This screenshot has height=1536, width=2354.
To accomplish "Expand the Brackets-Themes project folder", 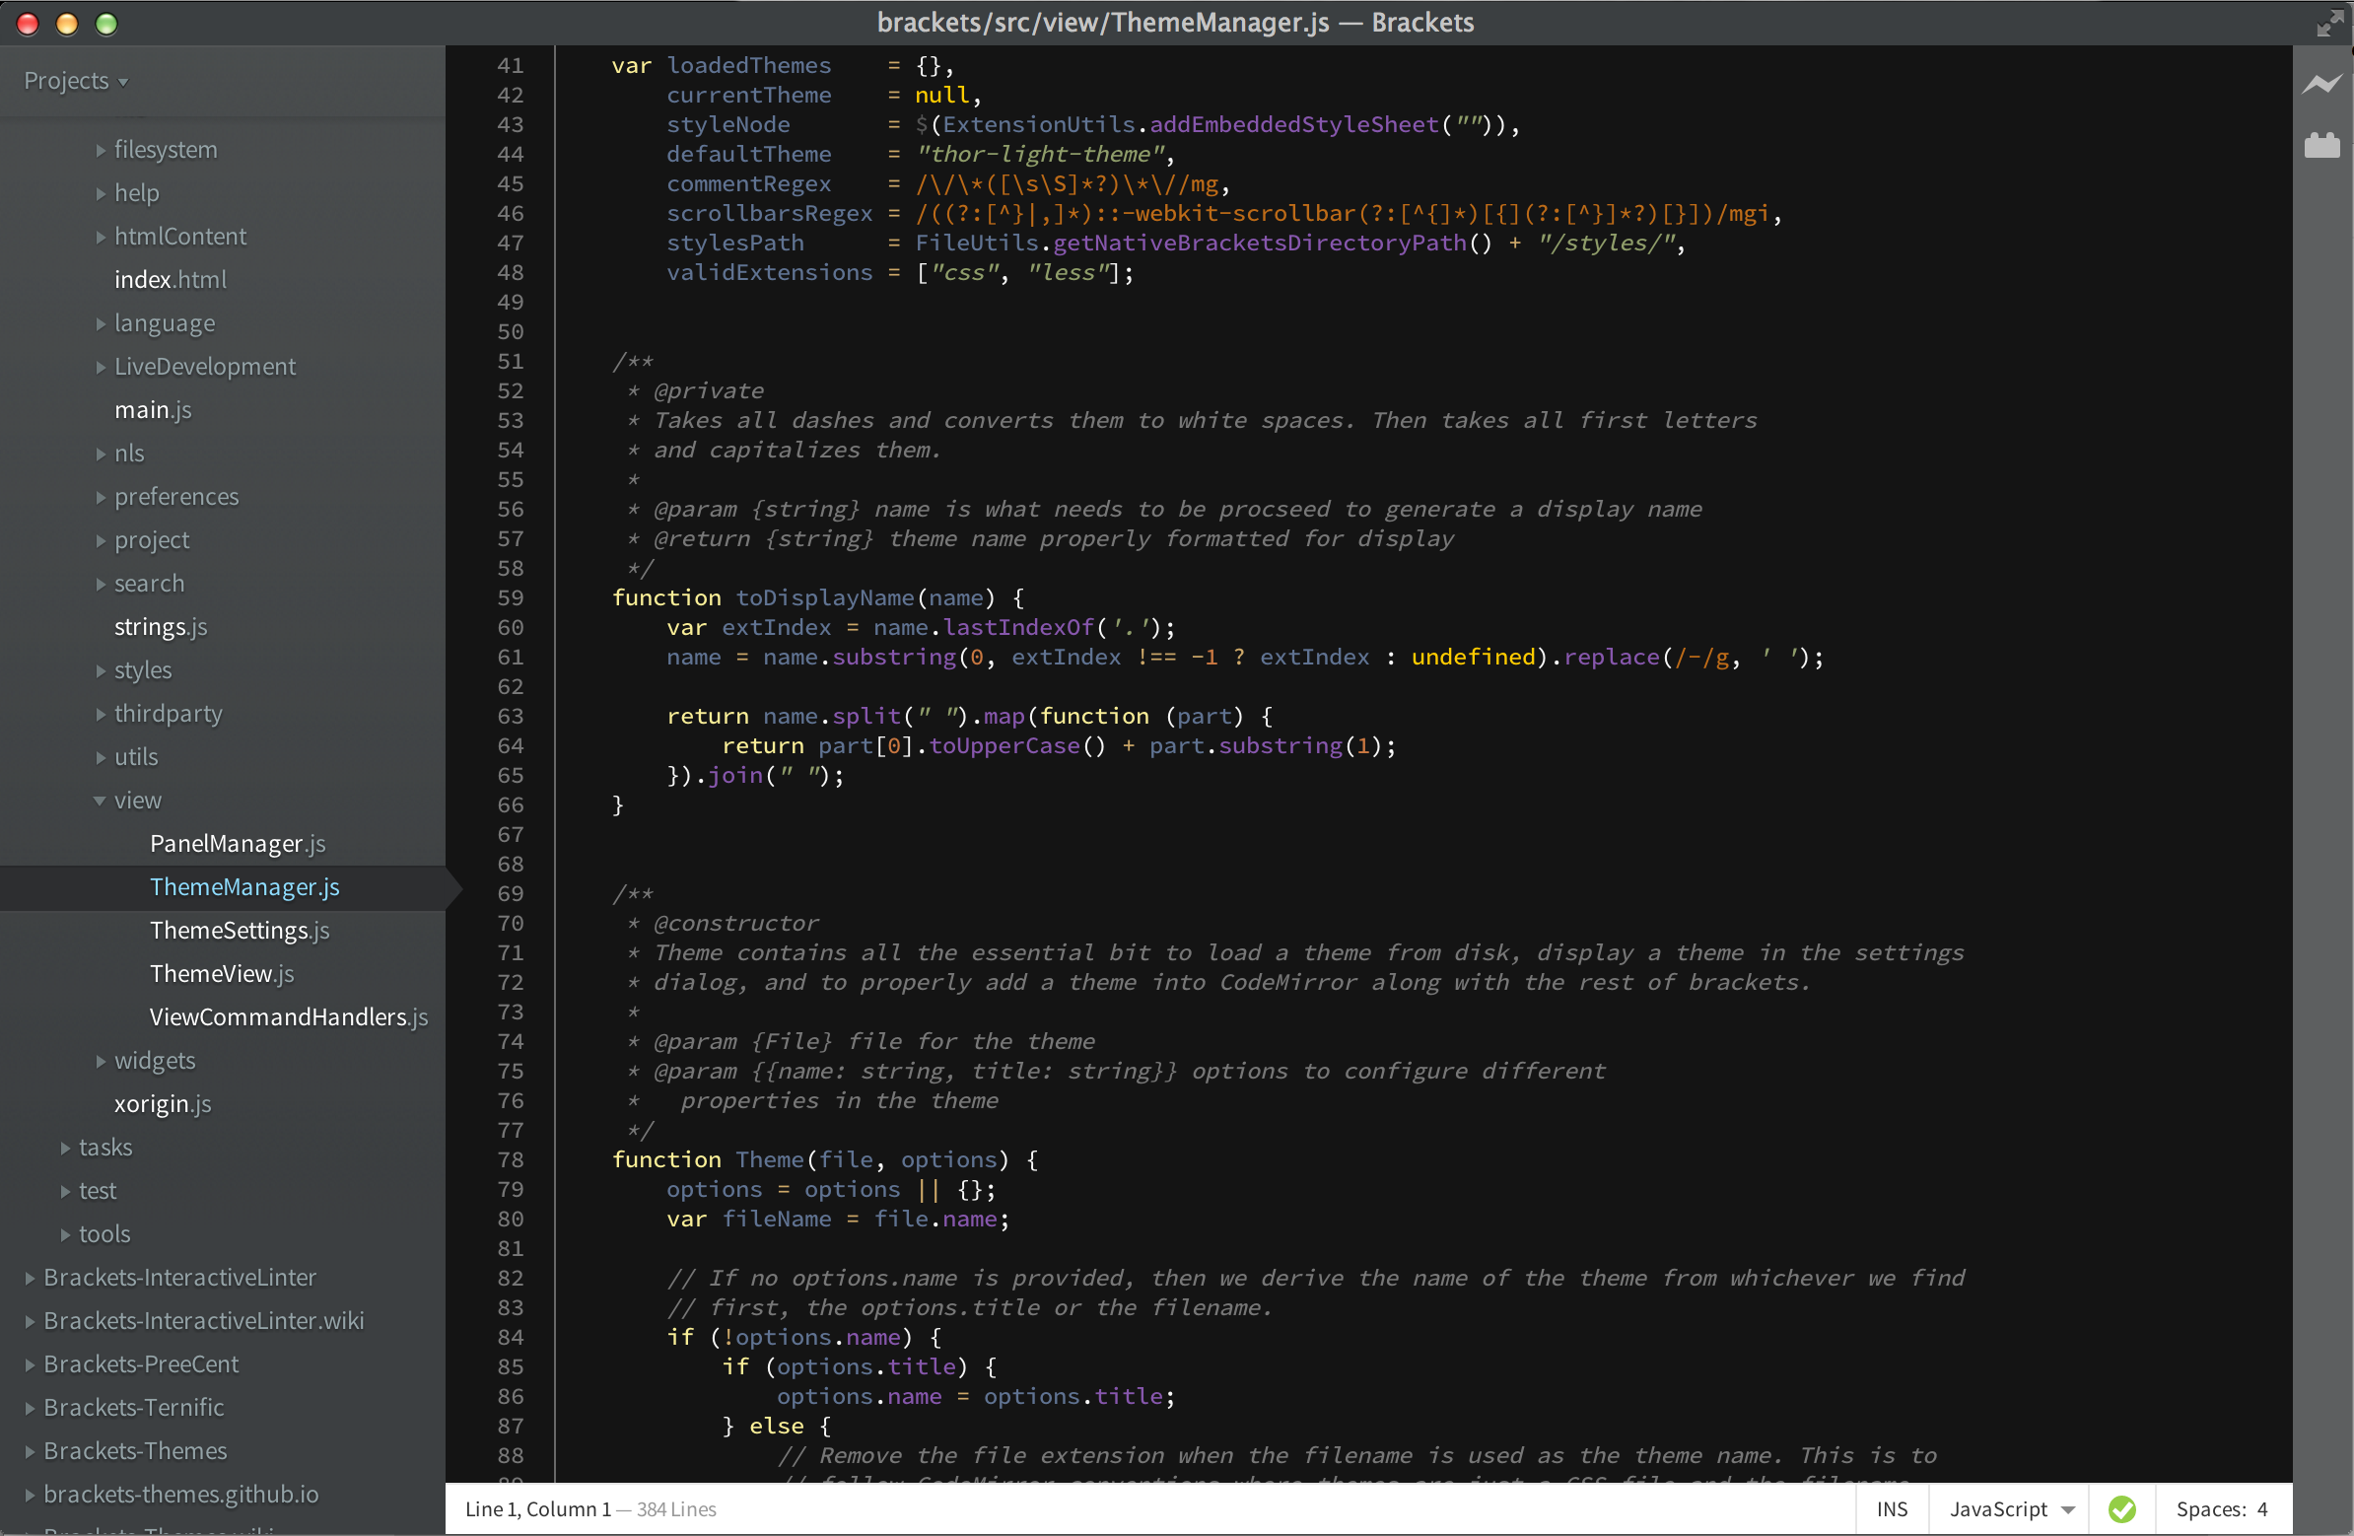I will click(30, 1450).
